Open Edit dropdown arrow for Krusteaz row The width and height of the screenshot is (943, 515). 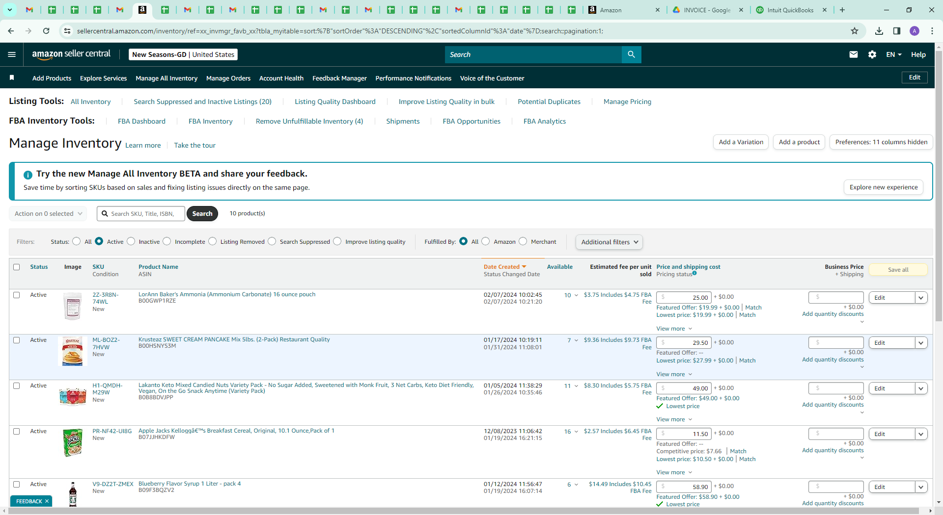pos(921,343)
